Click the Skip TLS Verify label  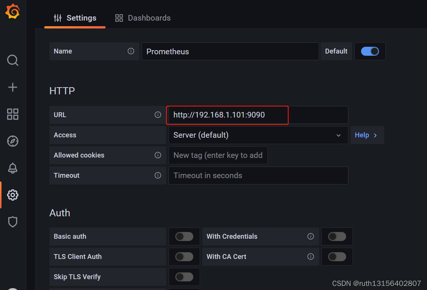77,277
